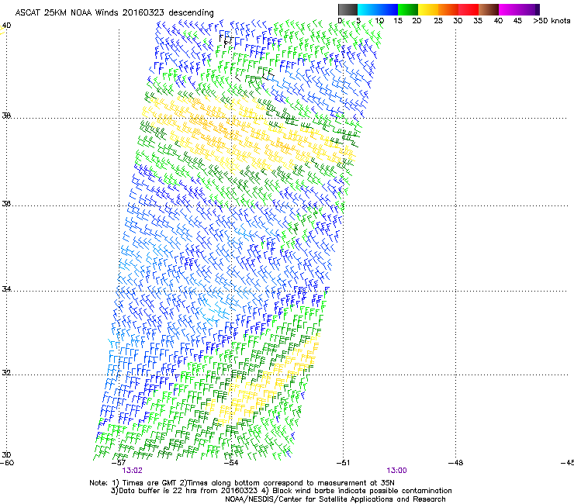Click the 'ASCAT 25KM NOAA Winds 20160323 descending' title
Image resolution: width=574 pixels, height=504 pixels.
point(114,12)
